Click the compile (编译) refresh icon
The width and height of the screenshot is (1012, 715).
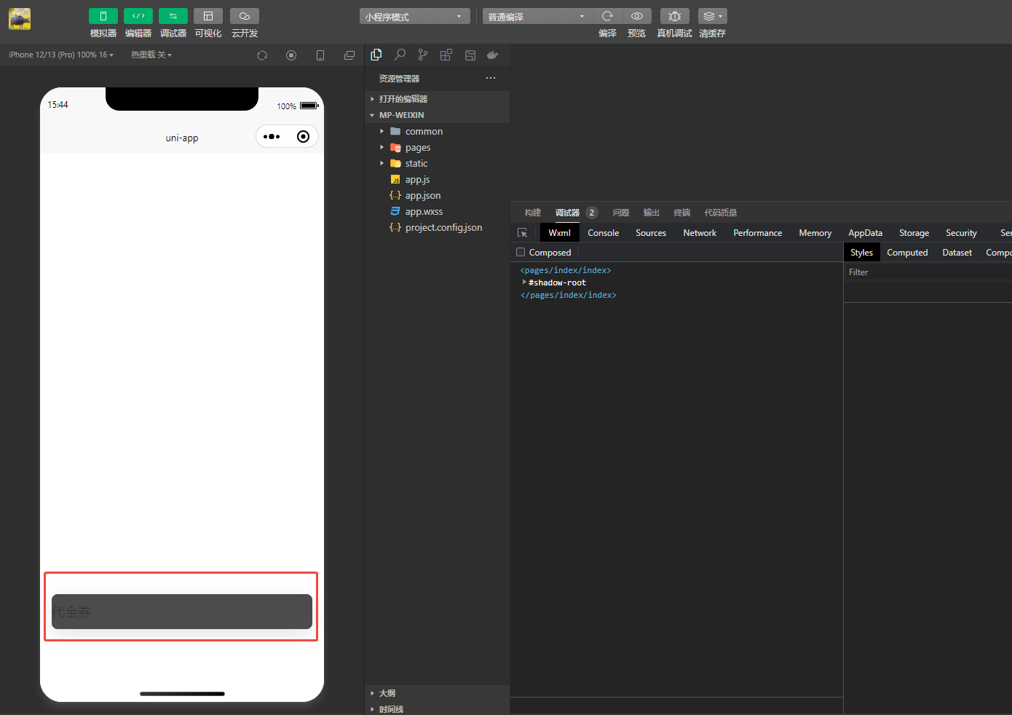pyautogui.click(x=607, y=16)
